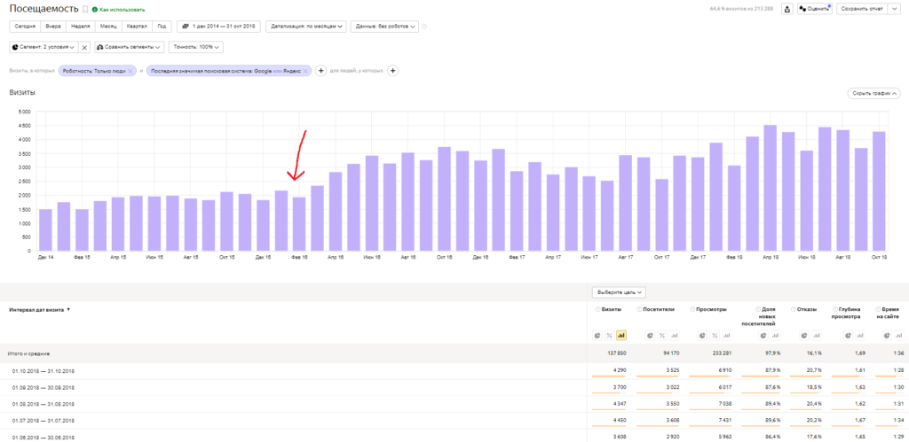Open Выберите цель dropdown

point(619,292)
